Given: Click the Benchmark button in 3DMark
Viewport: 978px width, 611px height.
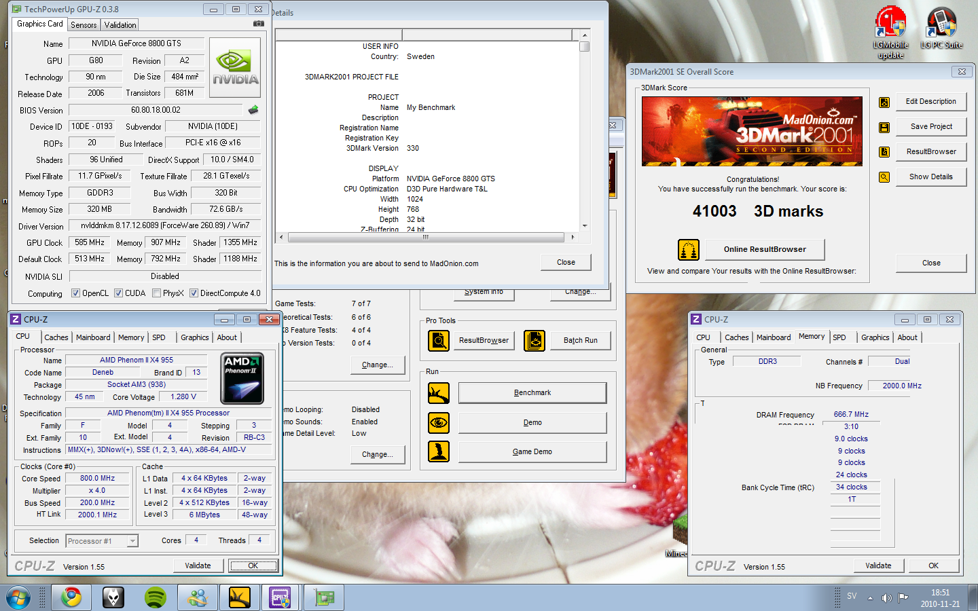Looking at the screenshot, I should click(x=532, y=392).
